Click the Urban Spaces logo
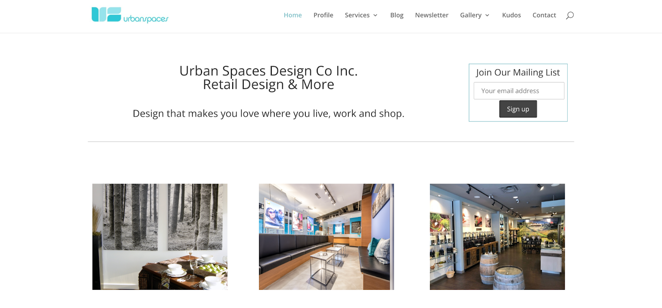662x308 pixels. pyautogui.click(x=130, y=15)
